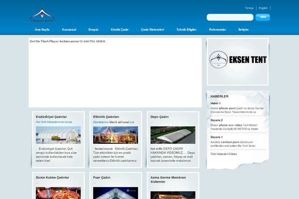Open the Endüstriyel Çadırlar card title
Screen dimensions: 299x199
coord(51,117)
